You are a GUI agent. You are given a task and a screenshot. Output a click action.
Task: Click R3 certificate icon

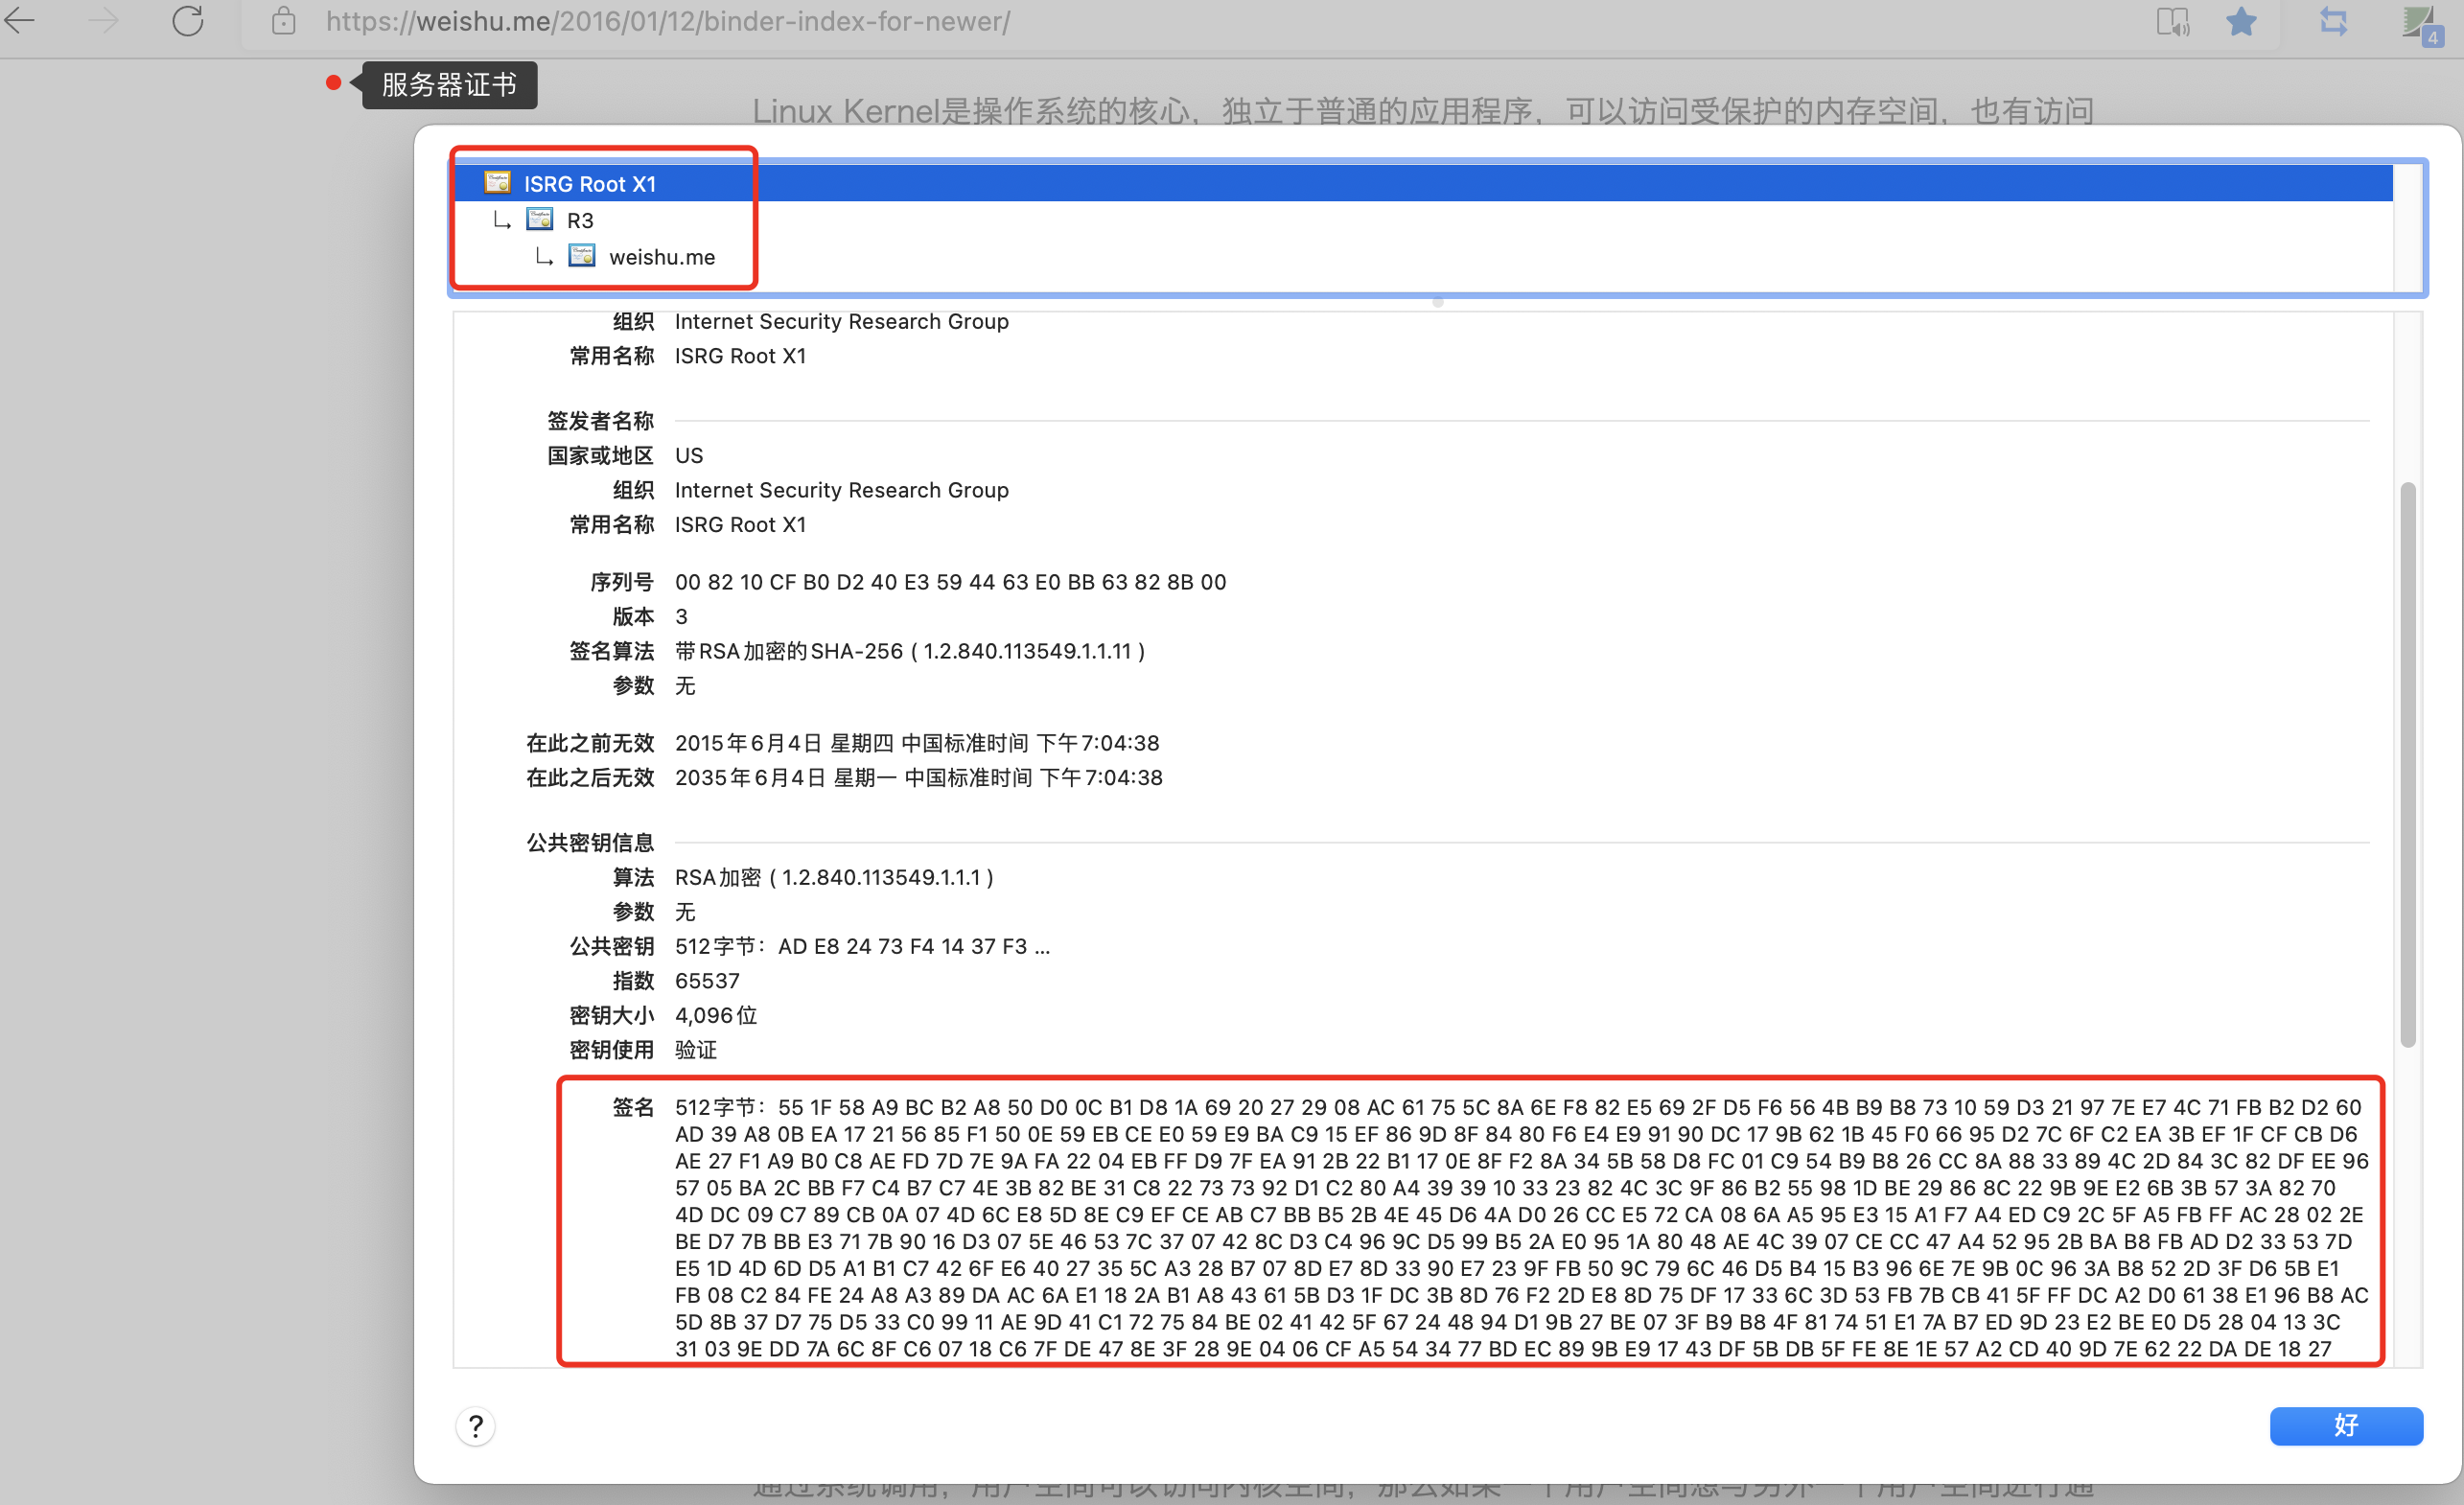point(540,219)
